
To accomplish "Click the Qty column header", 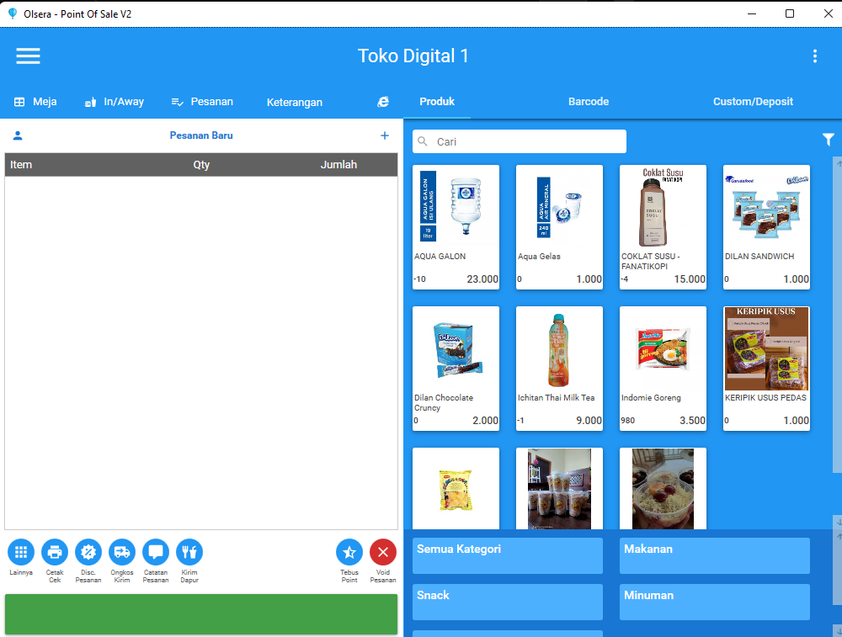I will tap(201, 165).
